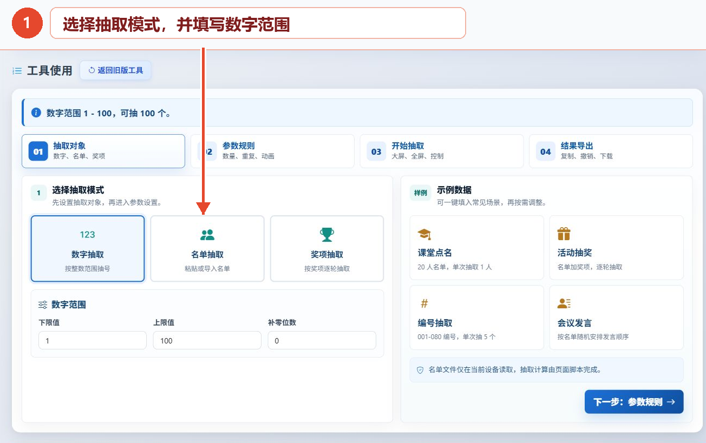Click the 名单文件仅在当前设备读取 notice text
The image size is (706, 443).
(515, 370)
